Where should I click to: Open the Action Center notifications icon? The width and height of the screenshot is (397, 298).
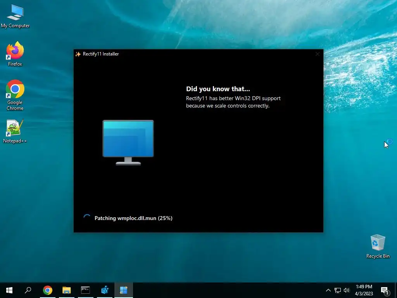coord(385,290)
